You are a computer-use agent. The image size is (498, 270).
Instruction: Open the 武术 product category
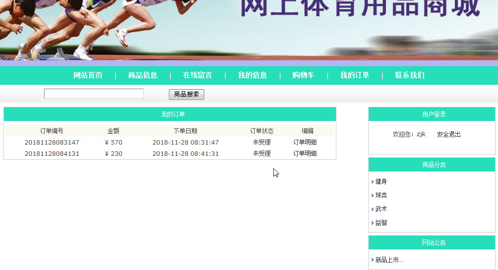(x=381, y=209)
